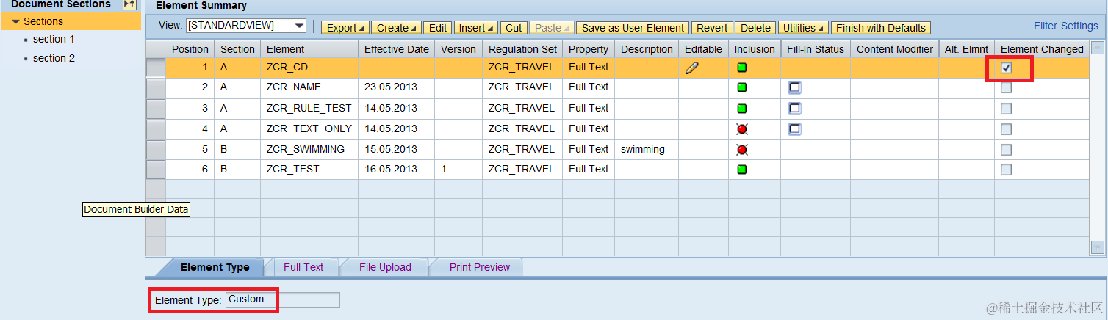Click the Content Modifier column header
Viewport: 1108px width, 320px height.
pyautogui.click(x=895, y=49)
